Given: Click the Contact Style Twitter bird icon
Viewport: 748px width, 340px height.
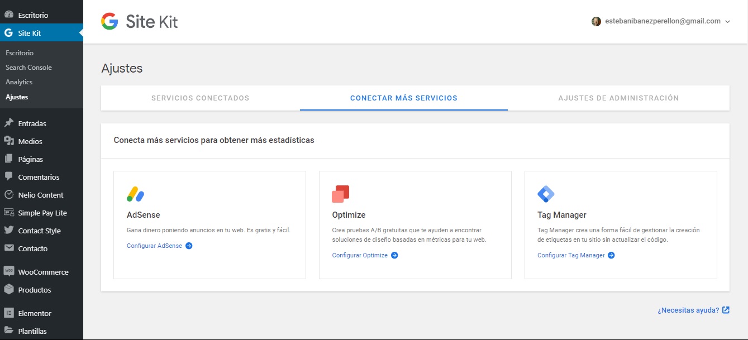Looking at the screenshot, I should pyautogui.click(x=8, y=231).
